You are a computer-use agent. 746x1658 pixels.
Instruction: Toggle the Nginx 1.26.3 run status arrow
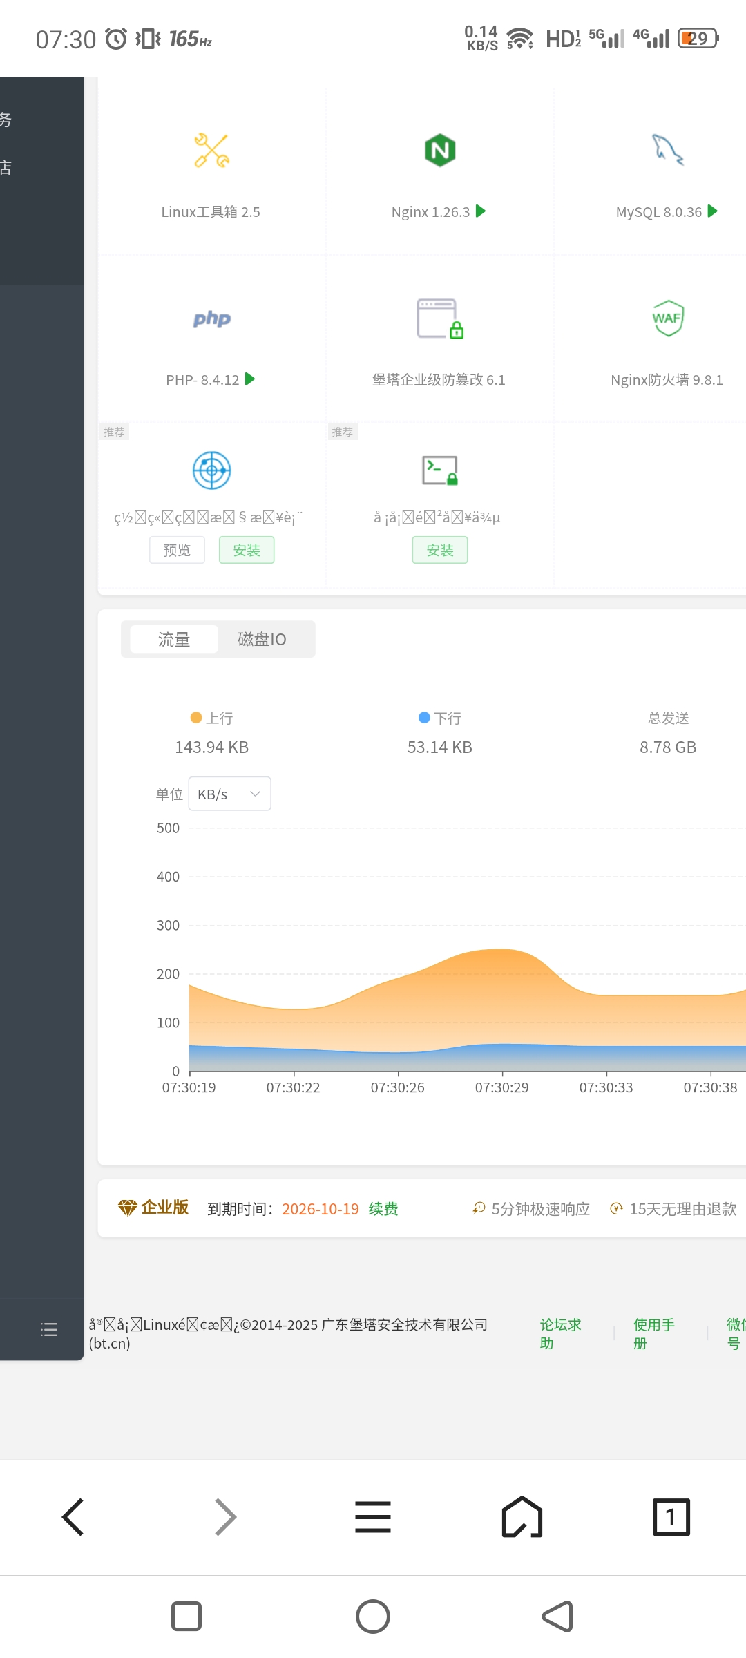coord(481,211)
